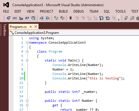
Task: Collapse the Main method block
Action: click(27, 61)
